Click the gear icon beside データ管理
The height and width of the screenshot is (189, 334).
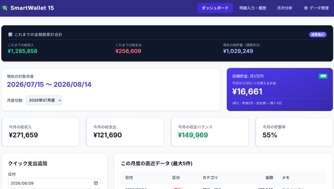[x=306, y=8]
